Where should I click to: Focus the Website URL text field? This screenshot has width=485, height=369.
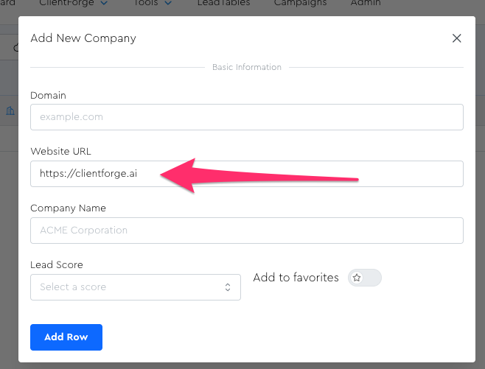click(x=246, y=174)
